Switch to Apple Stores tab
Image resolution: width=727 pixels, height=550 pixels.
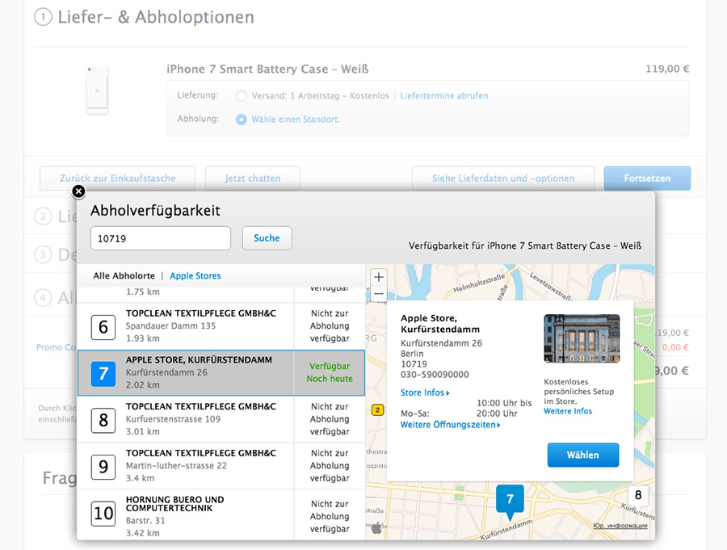tap(195, 276)
